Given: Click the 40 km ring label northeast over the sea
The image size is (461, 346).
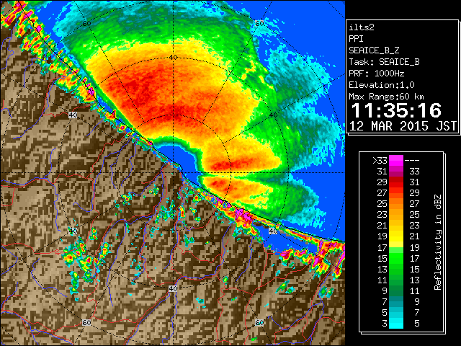Looking at the screenshot, I should (x=273, y=115).
